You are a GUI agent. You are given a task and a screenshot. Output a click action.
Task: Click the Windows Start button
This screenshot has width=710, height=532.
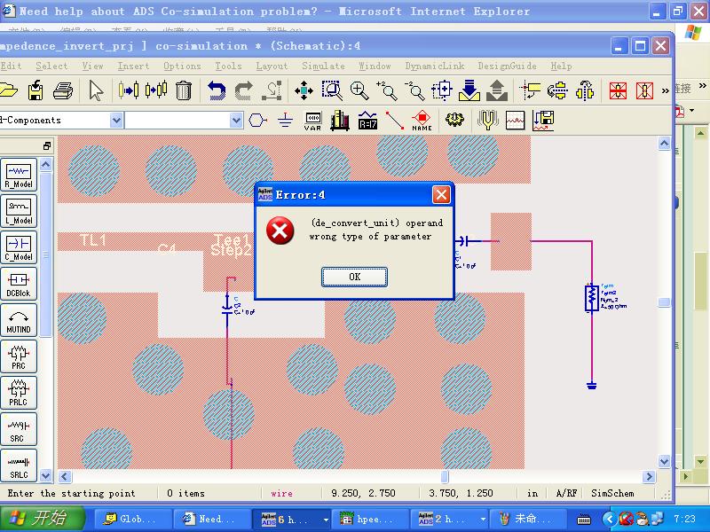pyautogui.click(x=42, y=518)
